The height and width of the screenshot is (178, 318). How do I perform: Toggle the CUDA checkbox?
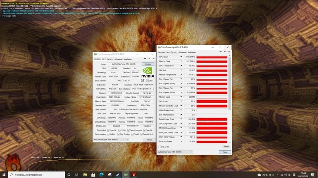(x=119, y=131)
